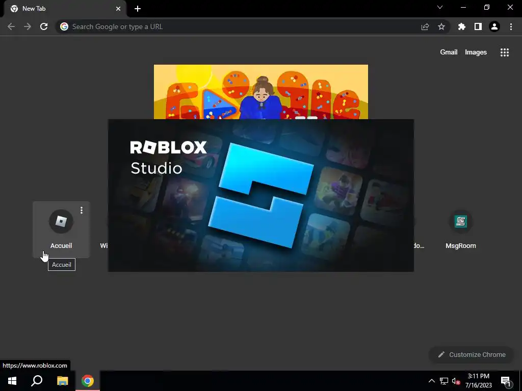This screenshot has height=391, width=522.
Task: Open the Google apps grid
Action: (x=505, y=52)
